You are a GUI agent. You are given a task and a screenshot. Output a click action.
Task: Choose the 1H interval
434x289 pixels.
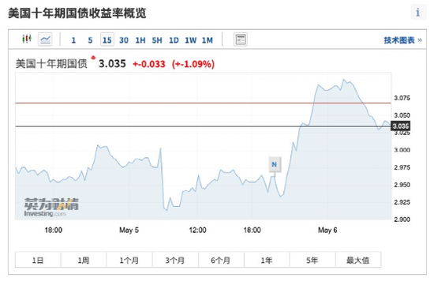coord(140,40)
